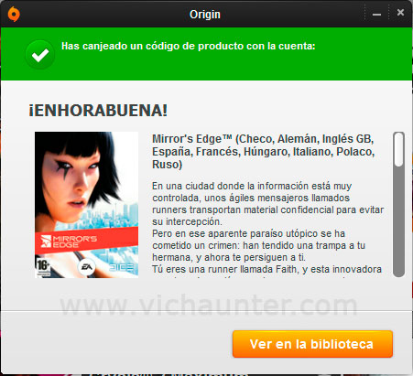Click the 16+ age rating badge
This screenshot has width=413, height=376.
pos(43,267)
